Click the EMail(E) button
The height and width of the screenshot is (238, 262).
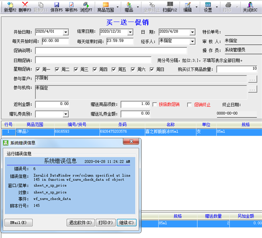point(18,223)
